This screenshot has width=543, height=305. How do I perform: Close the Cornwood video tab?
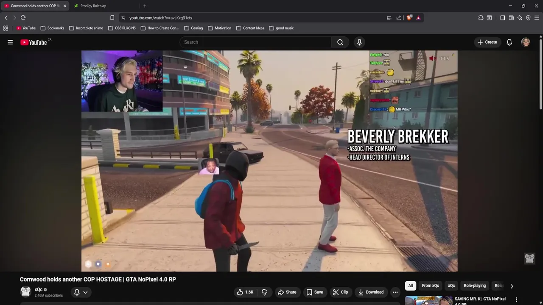tap(64, 6)
